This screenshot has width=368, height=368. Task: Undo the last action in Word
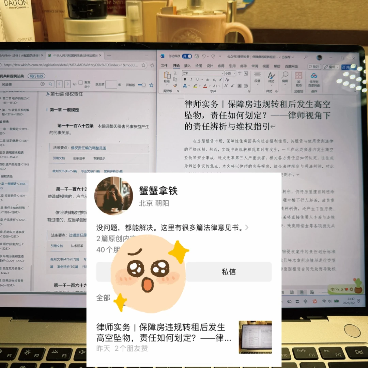point(203,56)
